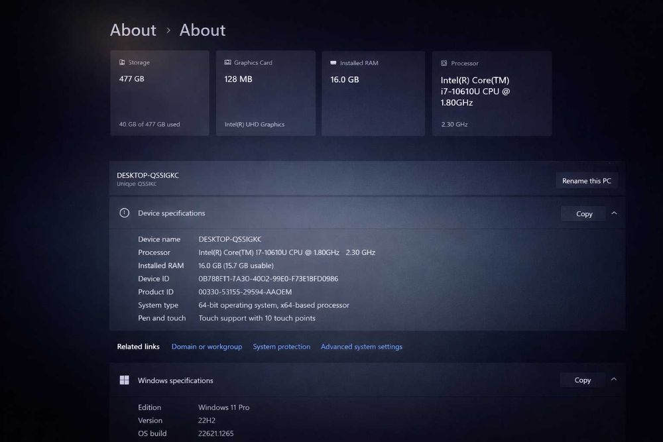Screen dimensions: 663x442
Task: Click the Processor card icon
Action: coord(444,63)
